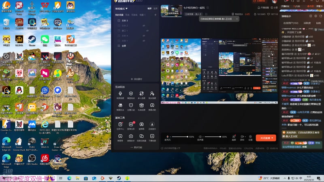Viewport: 324px width, 182px height.
Task: Open the 弹幕玩法 feature
Action: (x=120, y=107)
